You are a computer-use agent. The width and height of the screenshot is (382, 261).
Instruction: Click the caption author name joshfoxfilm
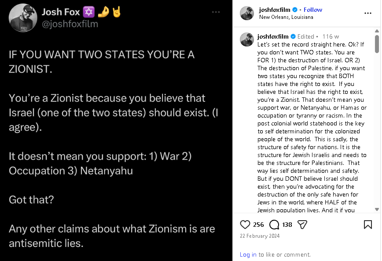[x=273, y=36]
